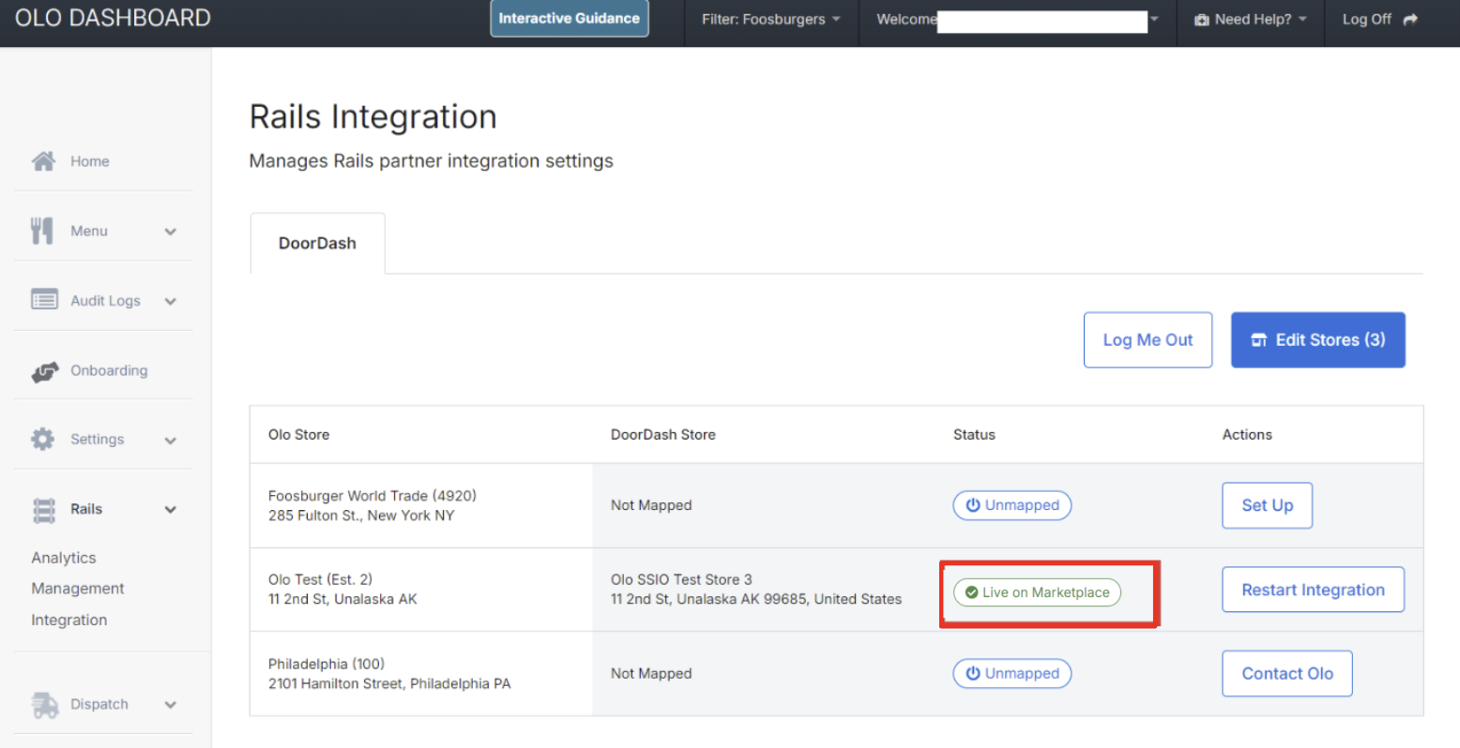Click the Audit Logs list icon
This screenshot has width=1460, height=748.
coord(44,300)
